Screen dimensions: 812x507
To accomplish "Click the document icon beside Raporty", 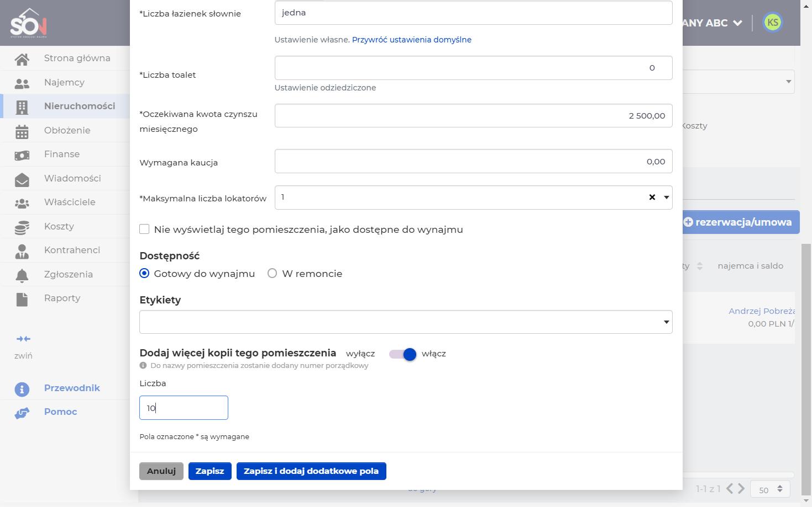I will point(22,299).
